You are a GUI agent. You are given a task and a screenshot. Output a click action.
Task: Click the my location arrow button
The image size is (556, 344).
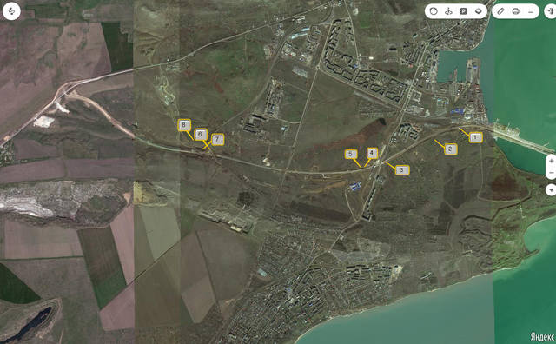[551, 190]
